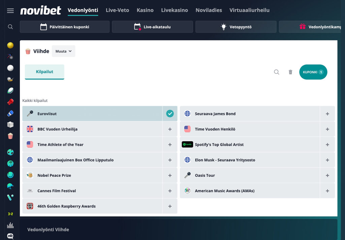
Task: Open the teal basketball sport icon
Action: tap(10, 163)
